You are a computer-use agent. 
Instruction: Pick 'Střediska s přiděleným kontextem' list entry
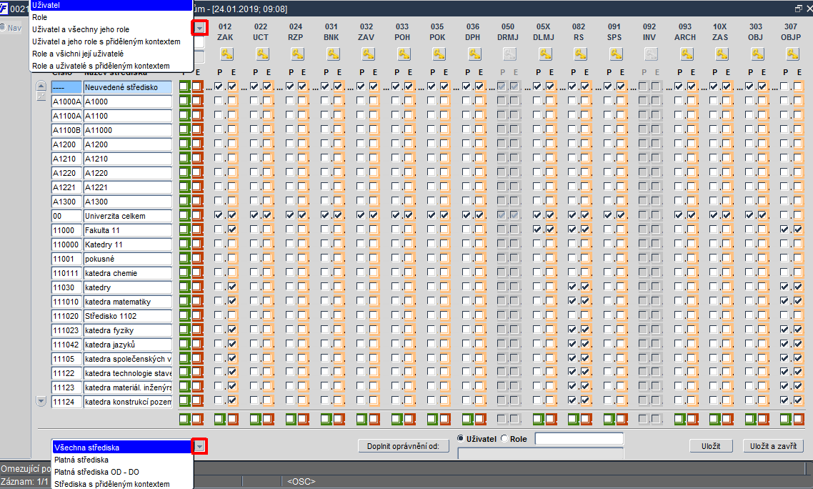[x=122, y=484]
